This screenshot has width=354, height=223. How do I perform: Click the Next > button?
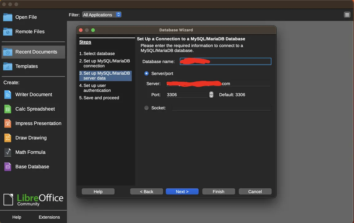pos(182,192)
